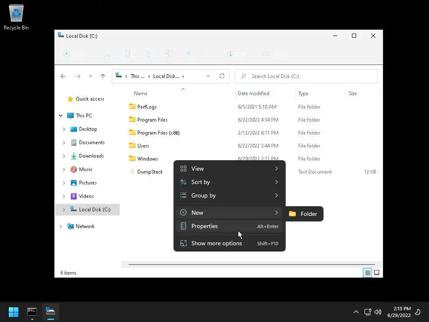Open the Command Prompt taskbar icon

(x=32, y=312)
